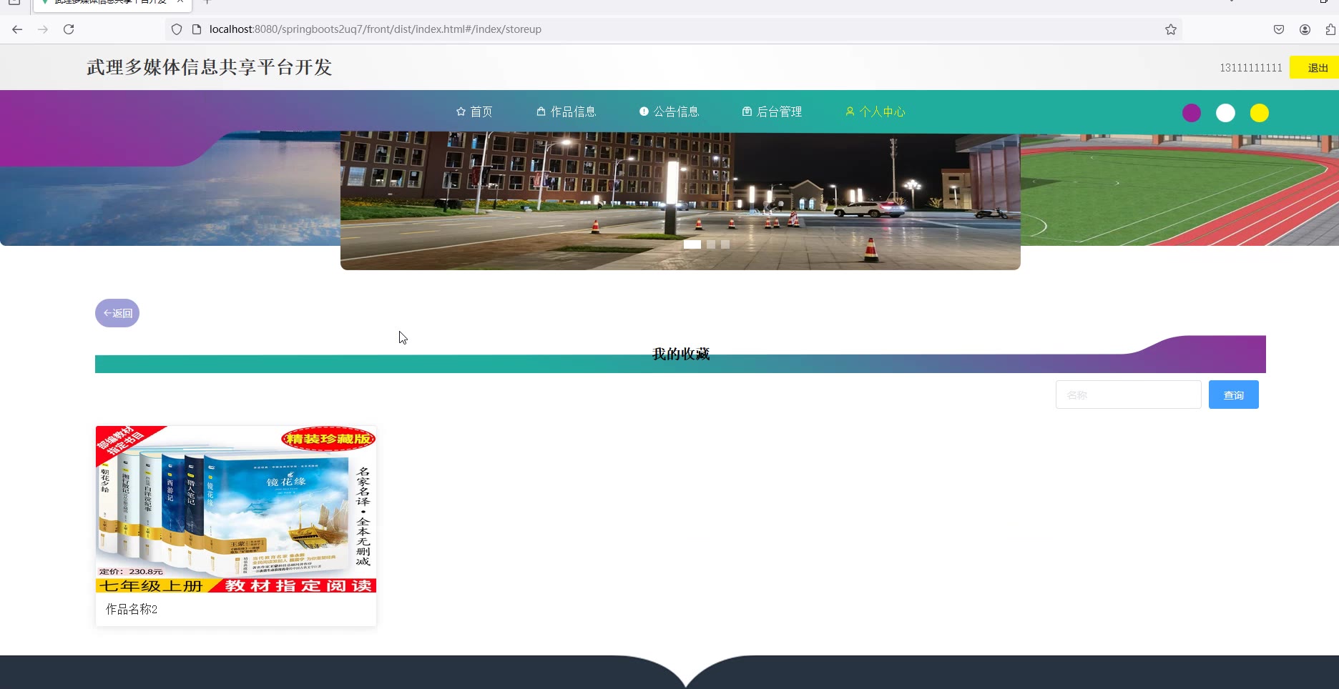
Task: Click the site title 武理多媒体信息共享平台开发
Action: [x=210, y=67]
